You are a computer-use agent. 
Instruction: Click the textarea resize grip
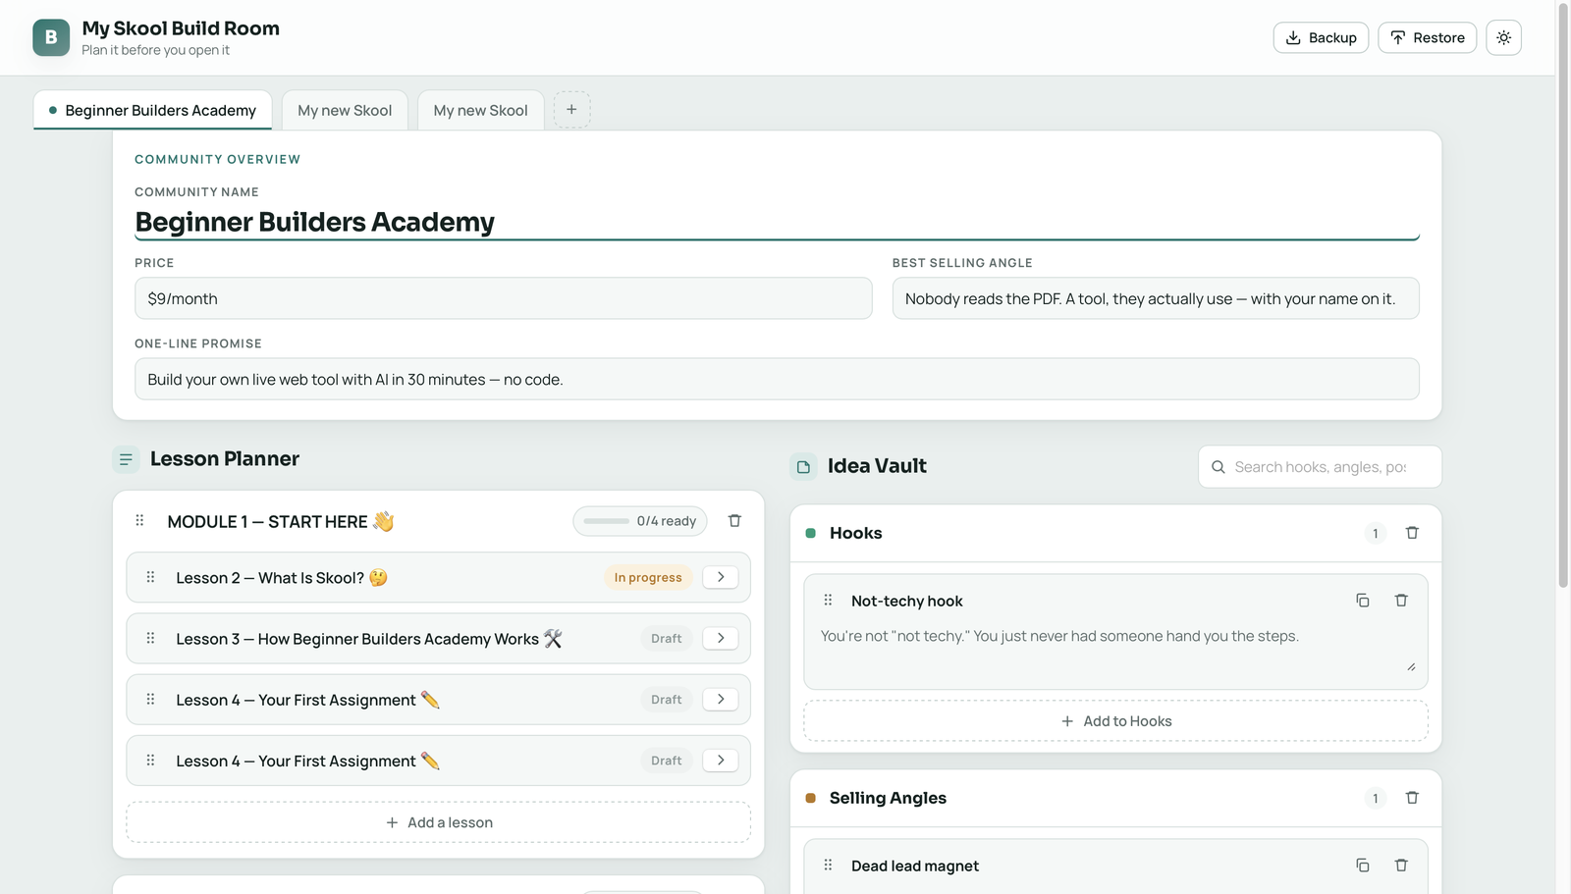pos(1411,667)
